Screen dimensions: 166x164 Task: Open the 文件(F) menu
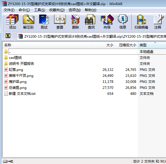click(x=9, y=10)
